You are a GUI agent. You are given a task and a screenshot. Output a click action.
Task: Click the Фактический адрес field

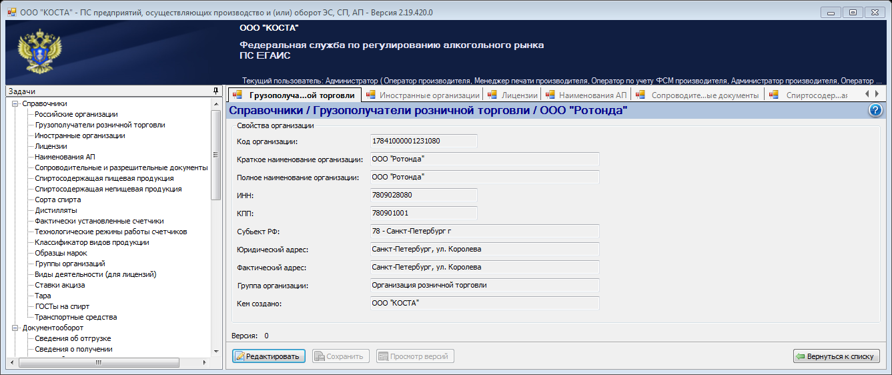pos(484,267)
